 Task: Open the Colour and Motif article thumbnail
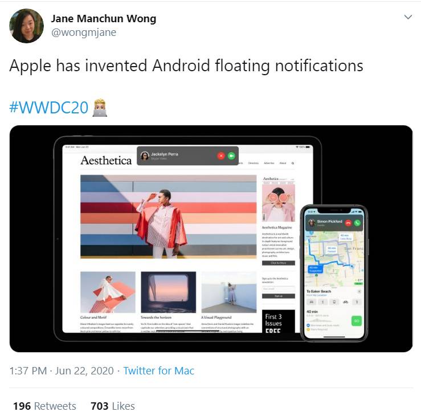pos(108,292)
